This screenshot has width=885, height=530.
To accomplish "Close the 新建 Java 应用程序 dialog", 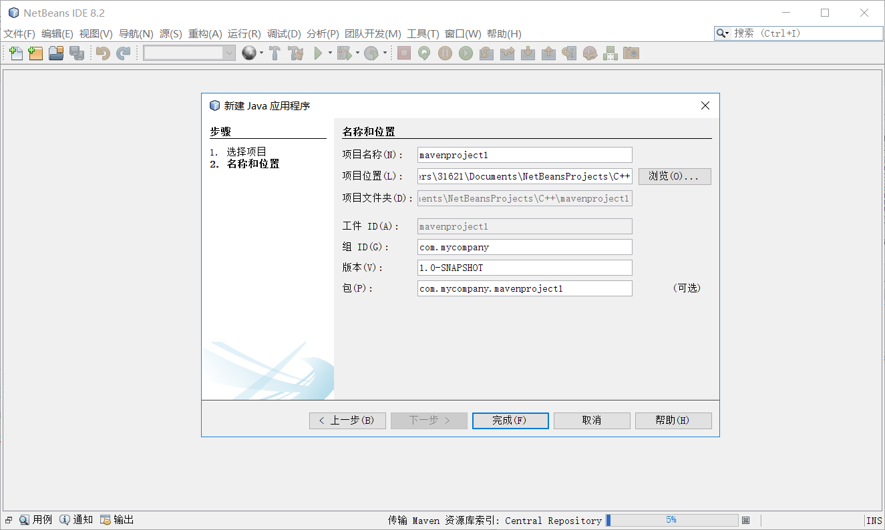I will click(x=705, y=105).
